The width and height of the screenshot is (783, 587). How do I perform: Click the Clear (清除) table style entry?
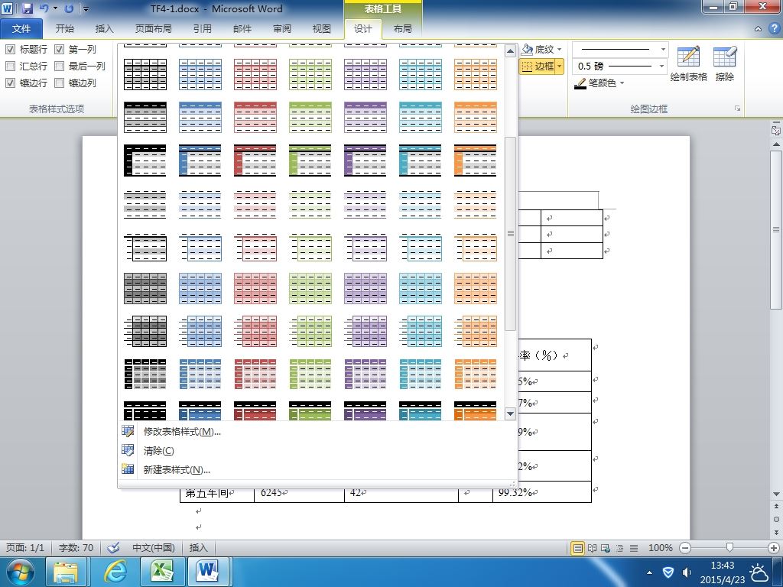[159, 451]
